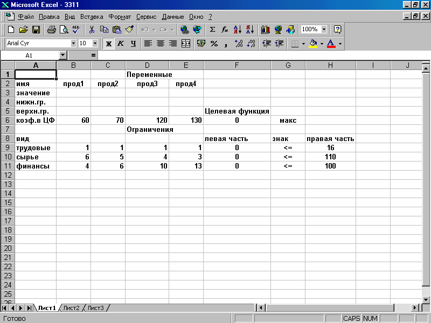Open the Формат menu
This screenshot has width=431, height=323.
120,17
